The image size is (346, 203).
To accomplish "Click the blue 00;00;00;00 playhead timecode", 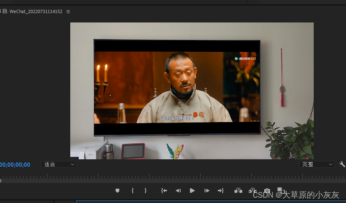I will point(15,165).
